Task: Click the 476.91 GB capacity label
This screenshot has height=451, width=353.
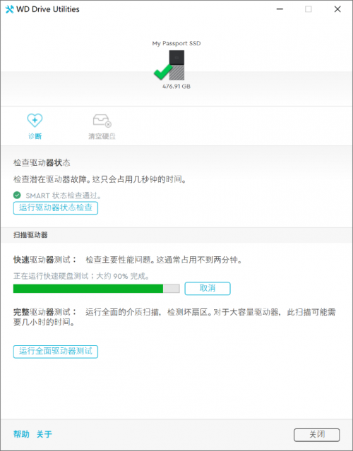Action: coord(176,86)
